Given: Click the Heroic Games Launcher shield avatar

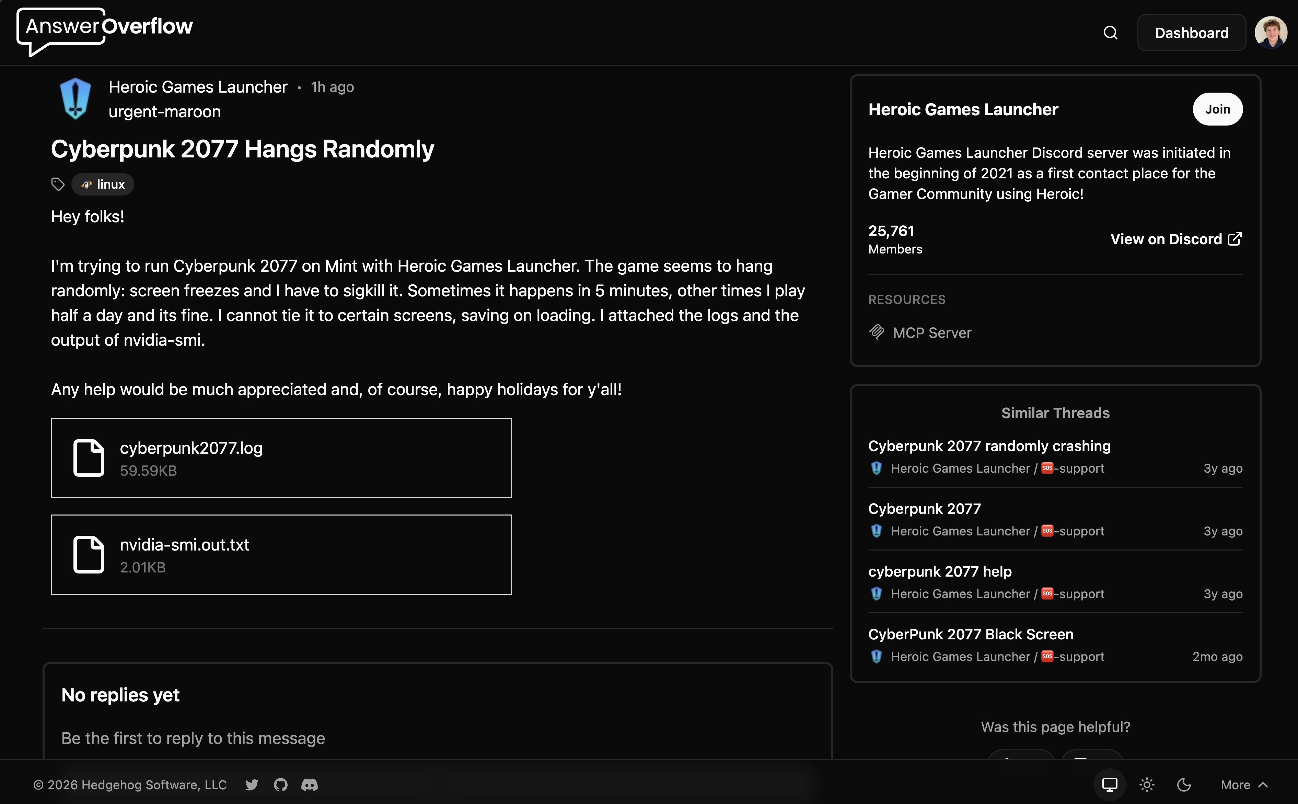Looking at the screenshot, I should (75, 99).
